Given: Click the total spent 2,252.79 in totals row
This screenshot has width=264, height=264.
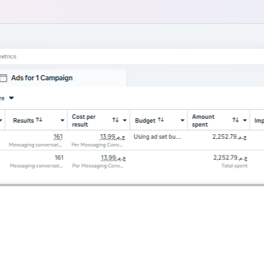Looking at the screenshot, I should pos(230,158).
